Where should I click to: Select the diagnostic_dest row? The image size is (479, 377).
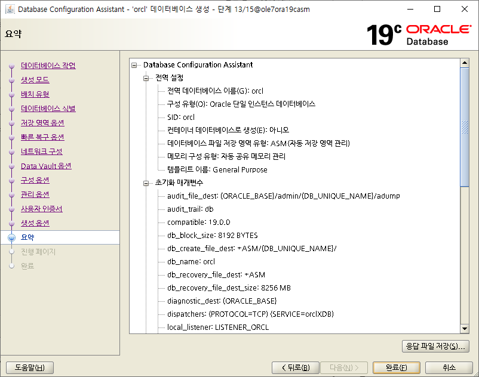(222, 301)
